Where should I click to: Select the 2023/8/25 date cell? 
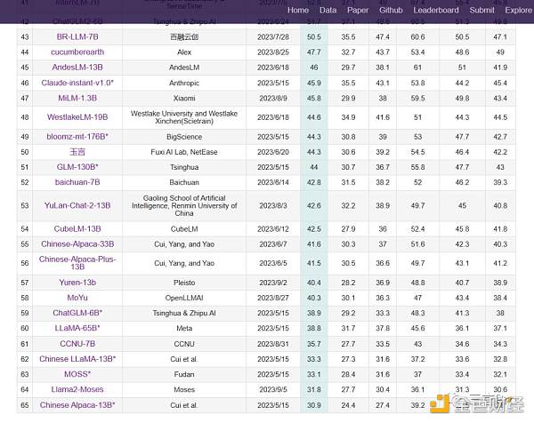[x=273, y=52]
